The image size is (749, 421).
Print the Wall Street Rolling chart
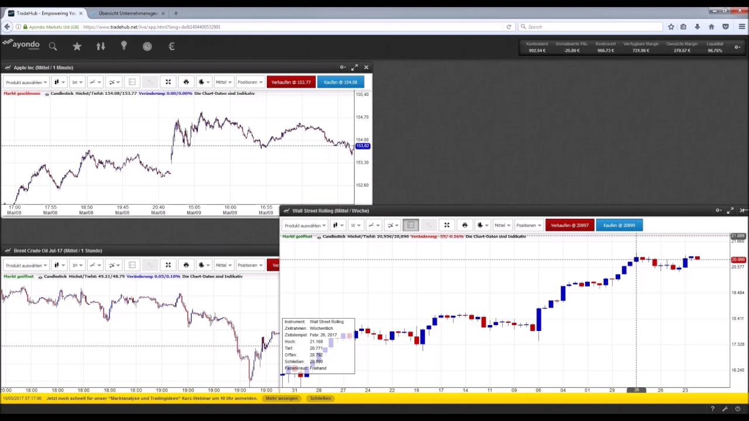tap(465, 225)
